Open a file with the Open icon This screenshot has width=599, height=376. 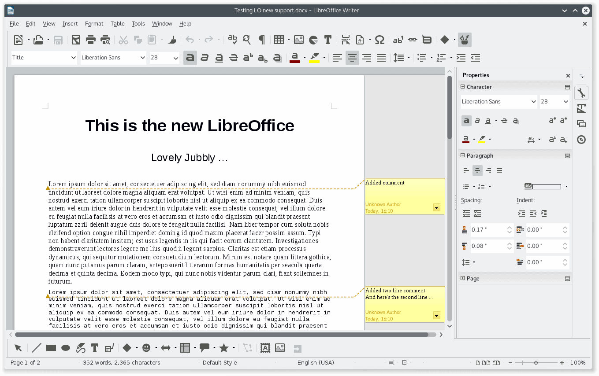[38, 40]
